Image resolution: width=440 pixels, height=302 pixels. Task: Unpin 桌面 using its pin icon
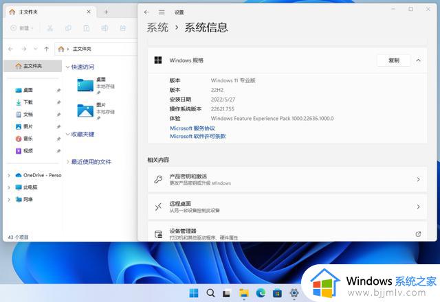pyautogui.click(x=58, y=90)
